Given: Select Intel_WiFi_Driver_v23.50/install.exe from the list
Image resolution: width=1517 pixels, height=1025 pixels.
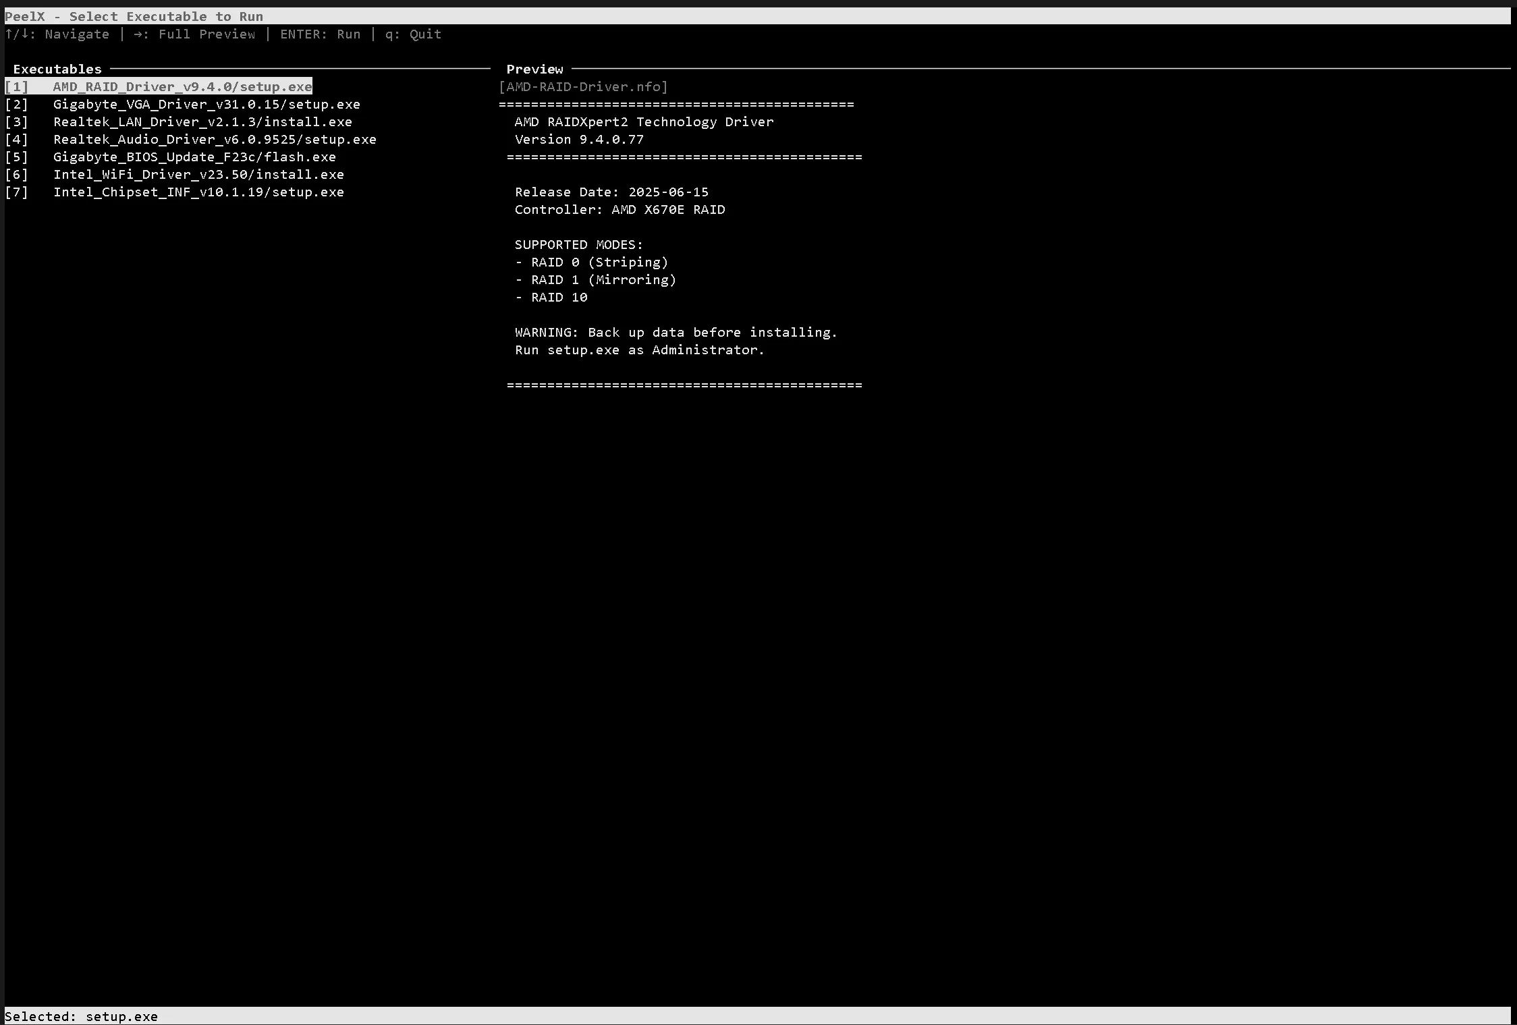Looking at the screenshot, I should click(198, 174).
